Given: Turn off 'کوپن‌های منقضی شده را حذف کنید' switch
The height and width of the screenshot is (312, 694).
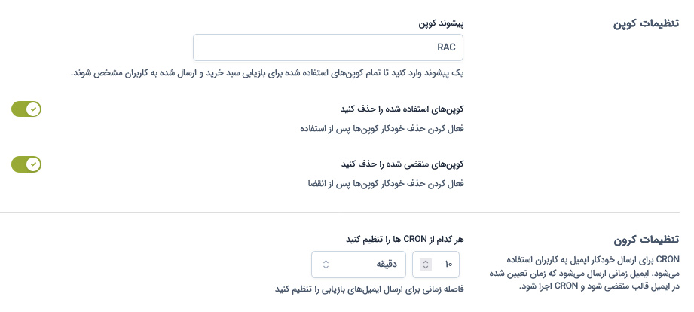Looking at the screenshot, I should coord(26,164).
